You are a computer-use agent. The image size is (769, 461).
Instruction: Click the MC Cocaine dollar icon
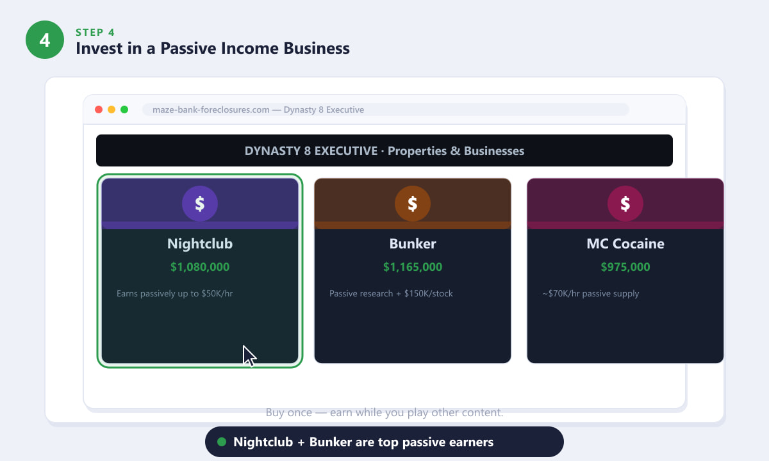625,204
